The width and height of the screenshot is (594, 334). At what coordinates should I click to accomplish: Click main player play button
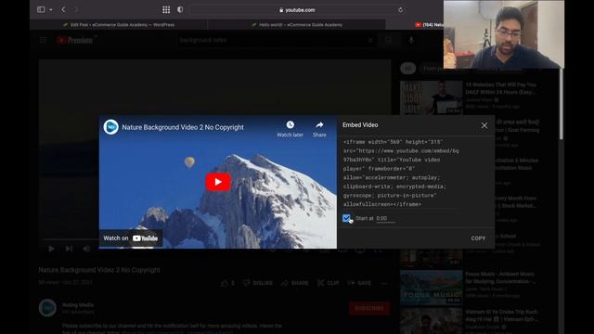point(51,249)
